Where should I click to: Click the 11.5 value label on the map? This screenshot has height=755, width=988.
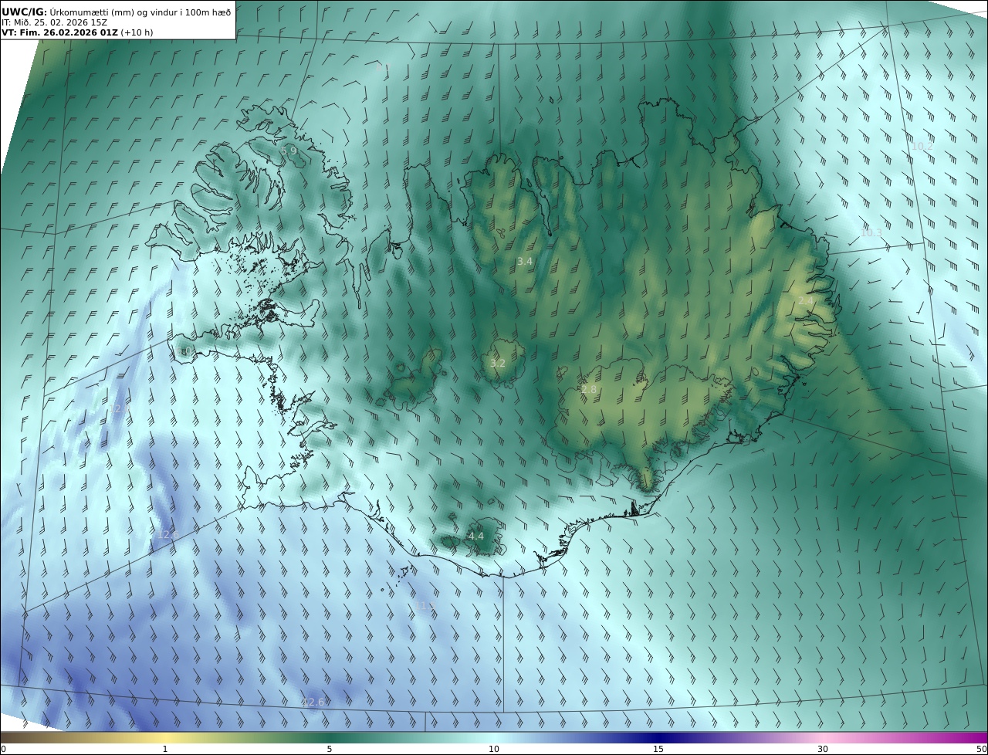tap(426, 606)
